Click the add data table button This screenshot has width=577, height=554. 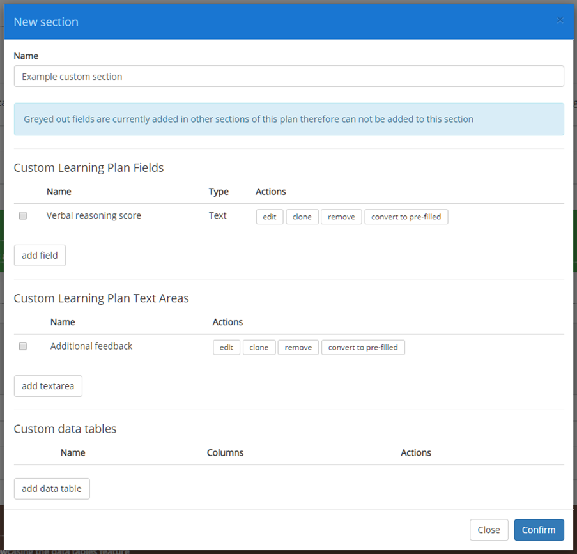pyautogui.click(x=51, y=488)
